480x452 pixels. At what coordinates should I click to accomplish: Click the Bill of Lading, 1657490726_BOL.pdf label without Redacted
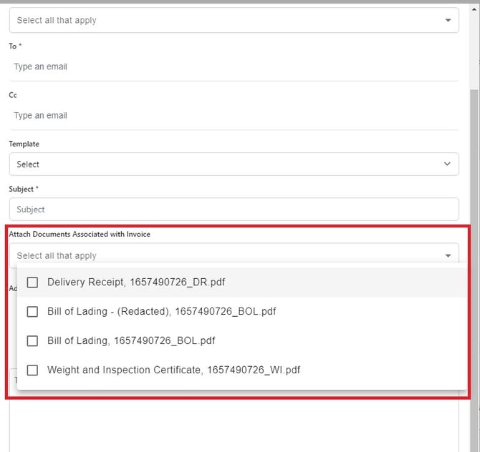[x=131, y=340]
